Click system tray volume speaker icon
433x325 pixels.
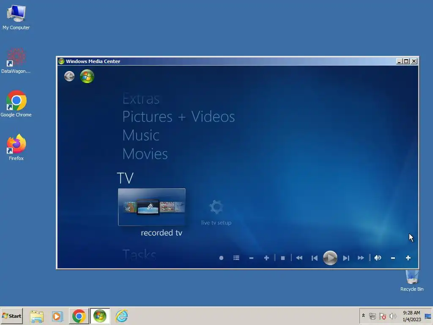[x=392, y=316]
